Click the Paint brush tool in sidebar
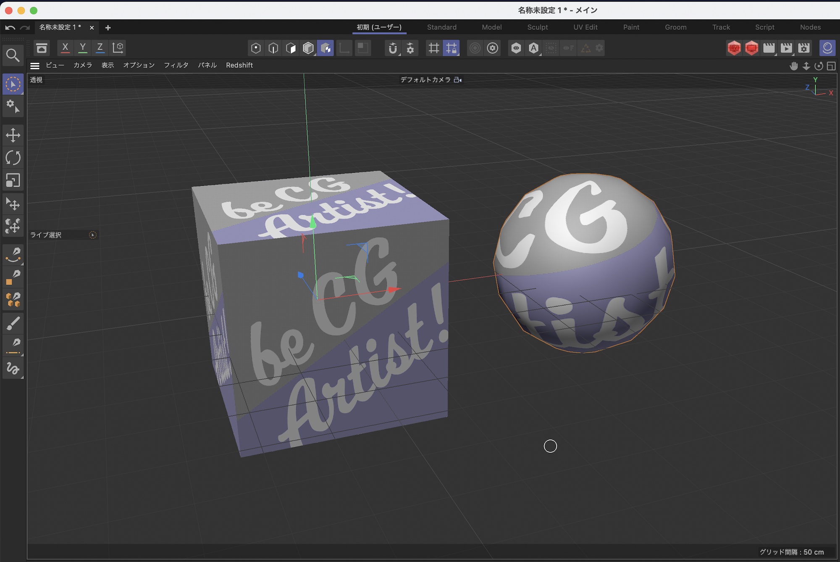Screen dimensions: 840x562 tap(13, 324)
